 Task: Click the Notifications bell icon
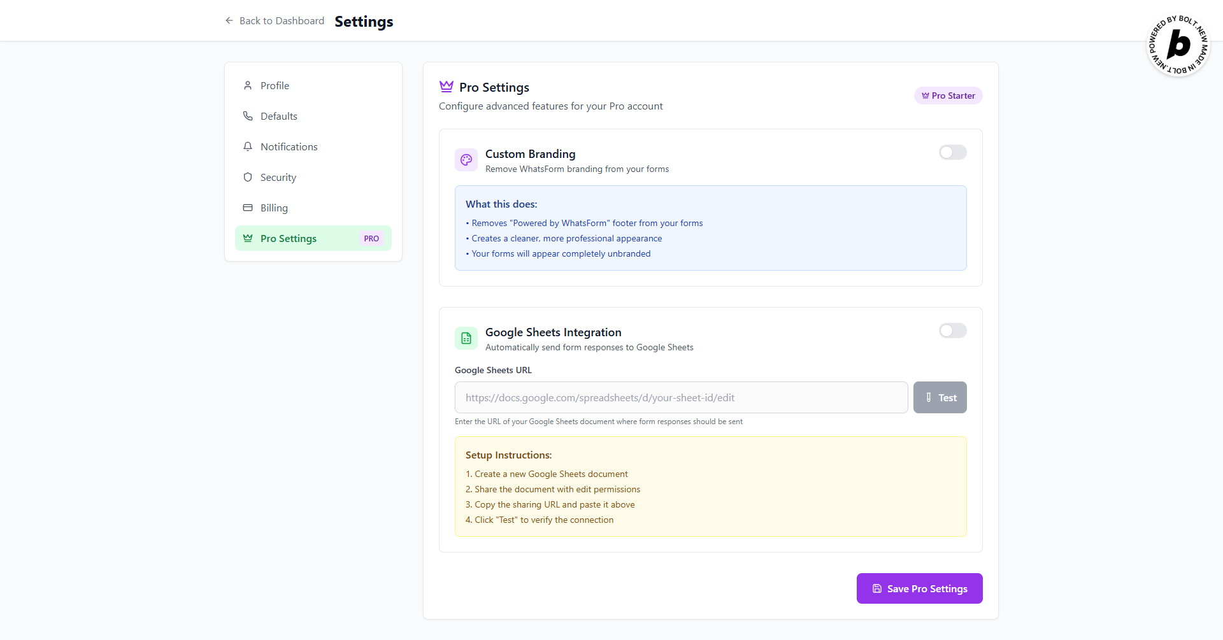click(x=248, y=146)
